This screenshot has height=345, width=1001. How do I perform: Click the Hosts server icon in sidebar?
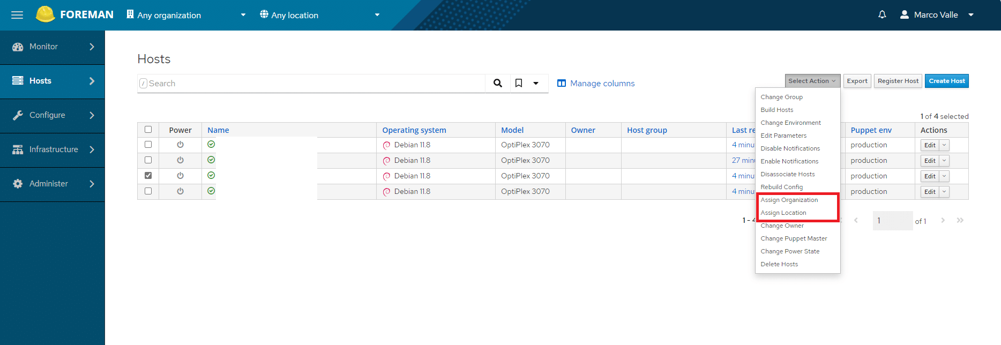pos(18,81)
